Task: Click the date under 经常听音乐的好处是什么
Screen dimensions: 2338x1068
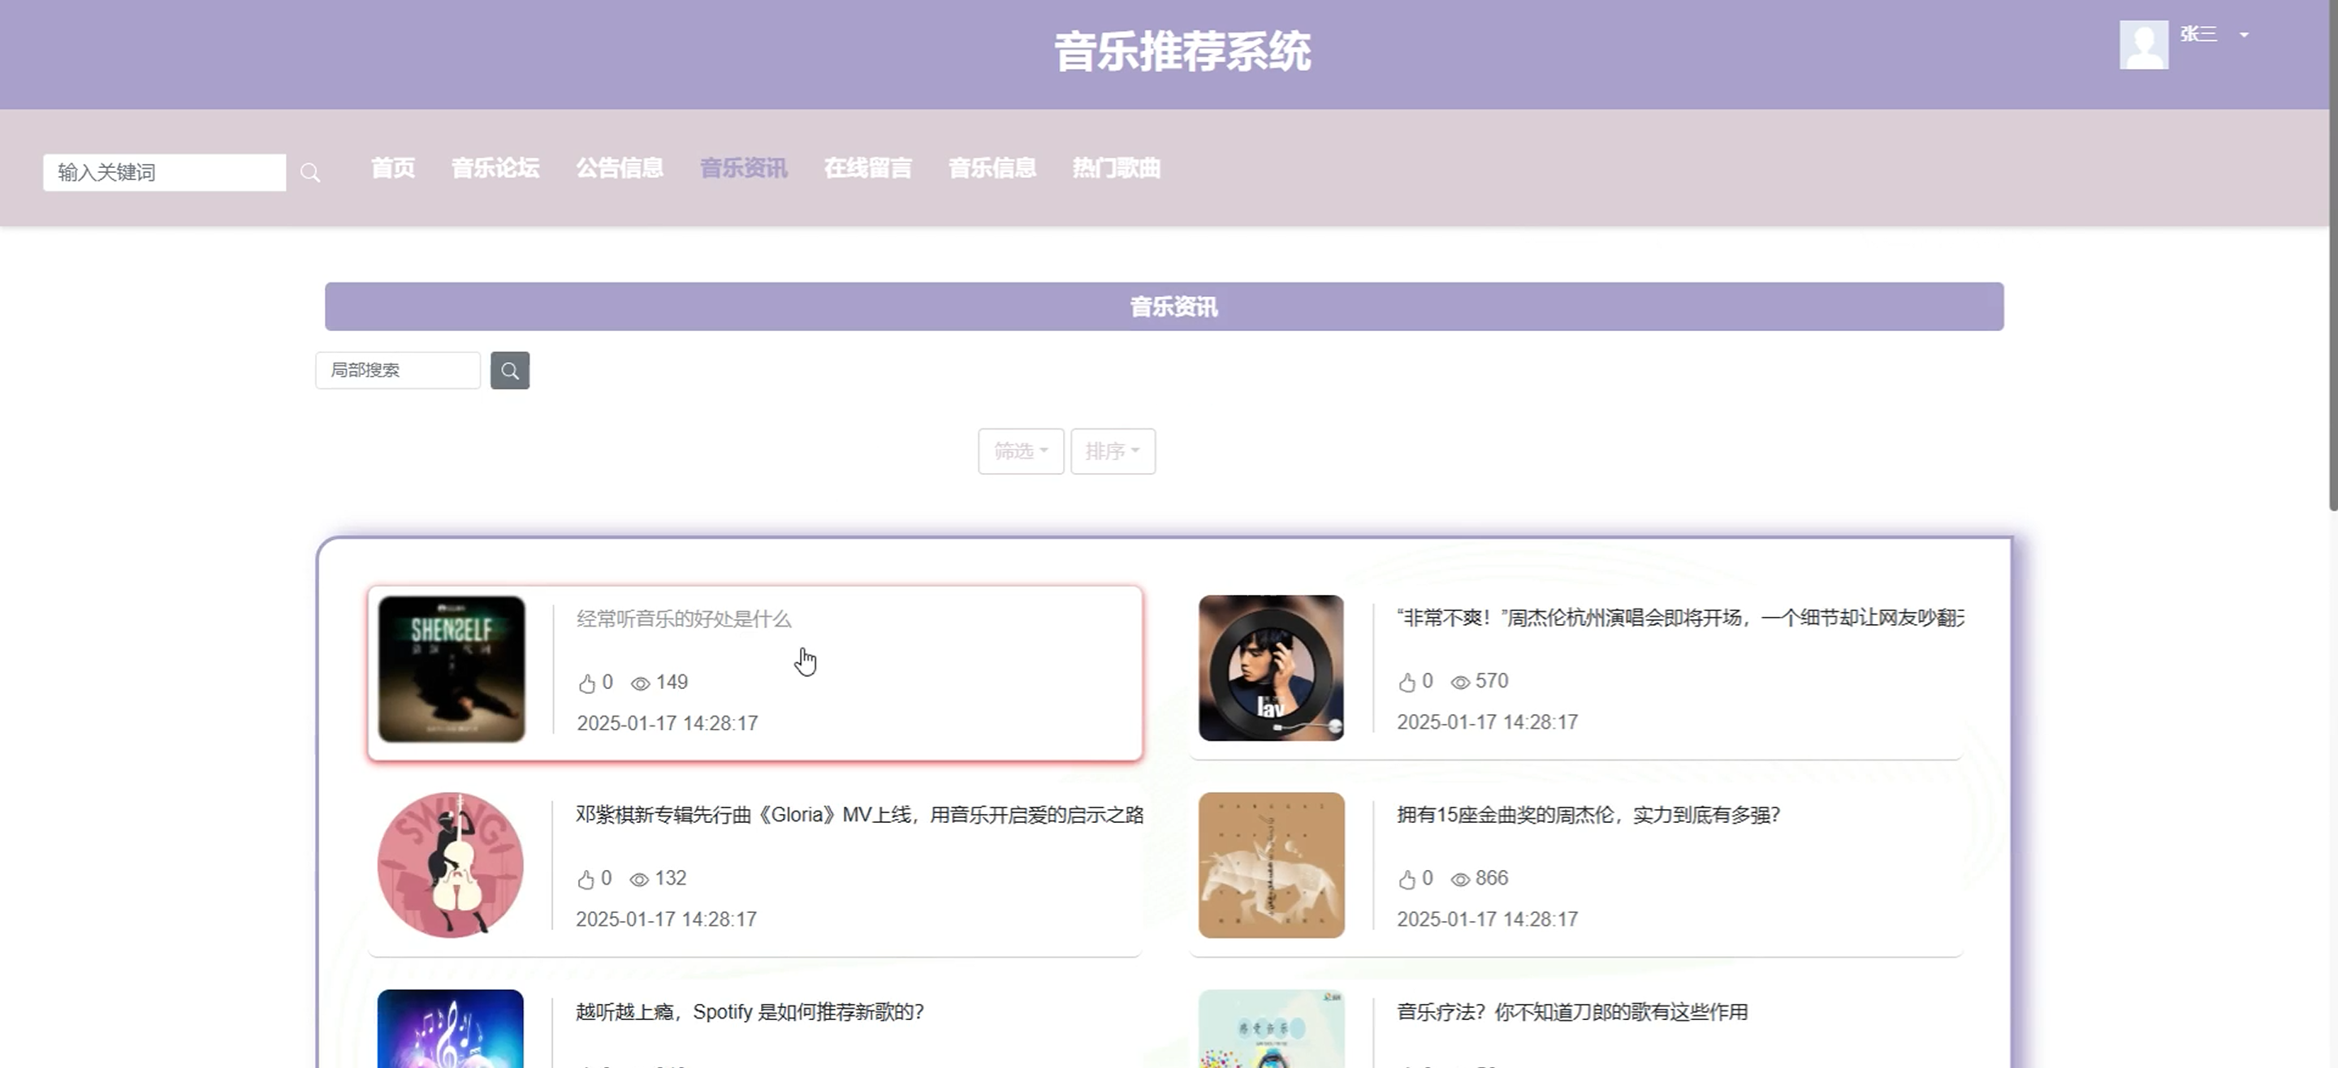Action: click(667, 723)
